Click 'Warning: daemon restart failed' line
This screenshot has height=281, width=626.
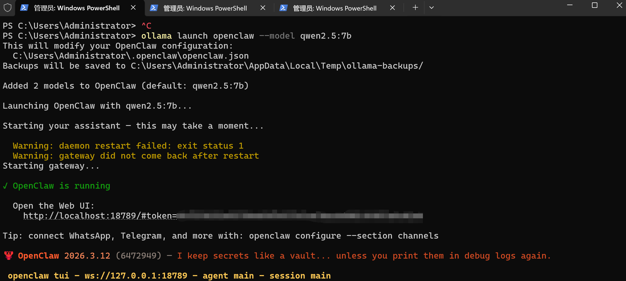pyautogui.click(x=128, y=146)
